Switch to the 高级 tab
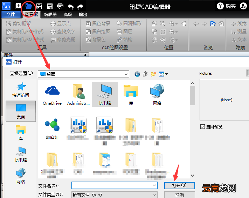This screenshot has width=249, height=198. pos(68,15)
